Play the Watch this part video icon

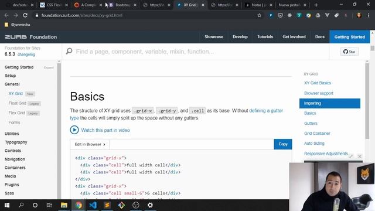coord(74,130)
